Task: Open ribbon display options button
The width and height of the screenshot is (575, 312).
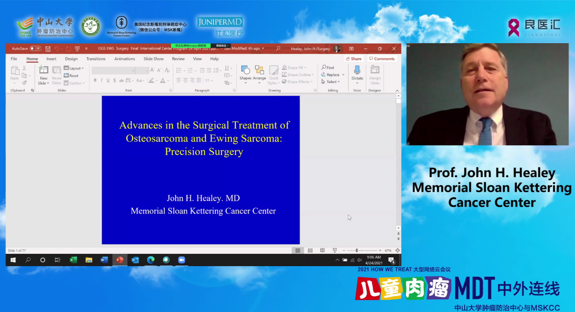Action: pyautogui.click(x=351, y=49)
